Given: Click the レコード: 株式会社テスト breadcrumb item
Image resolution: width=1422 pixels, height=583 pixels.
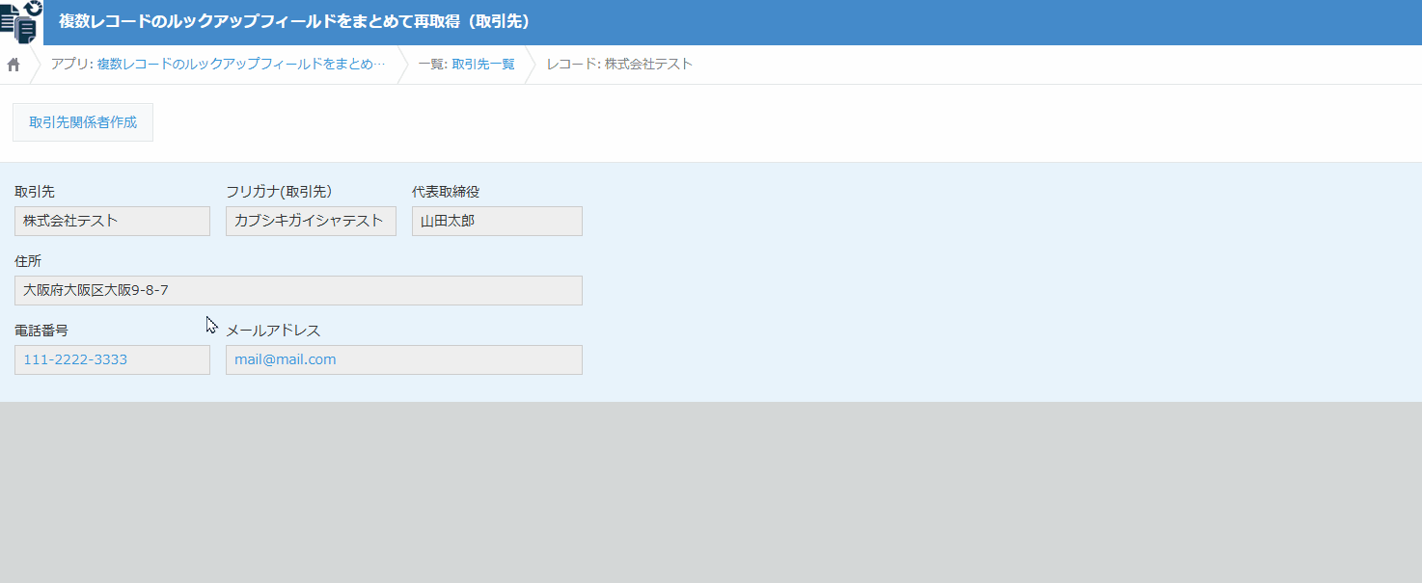Looking at the screenshot, I should pyautogui.click(x=619, y=65).
